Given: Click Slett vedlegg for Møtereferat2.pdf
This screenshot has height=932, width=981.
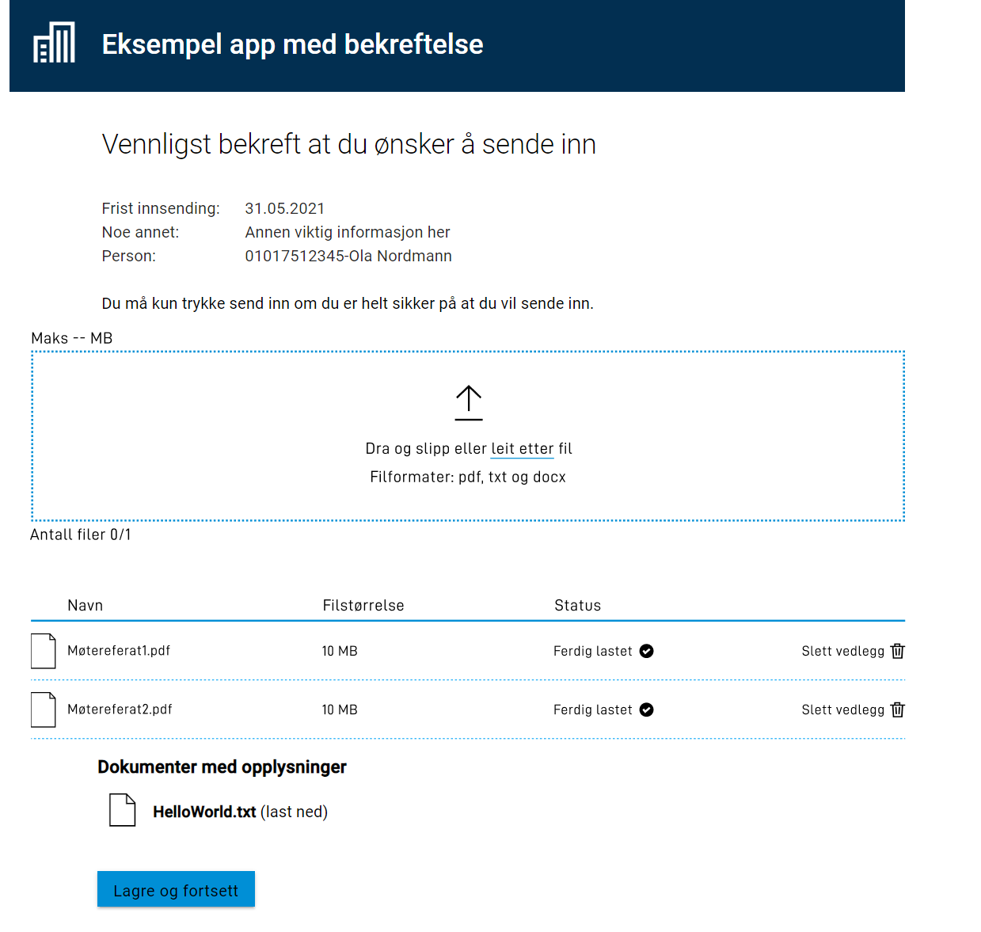Looking at the screenshot, I should pyautogui.click(x=843, y=709).
